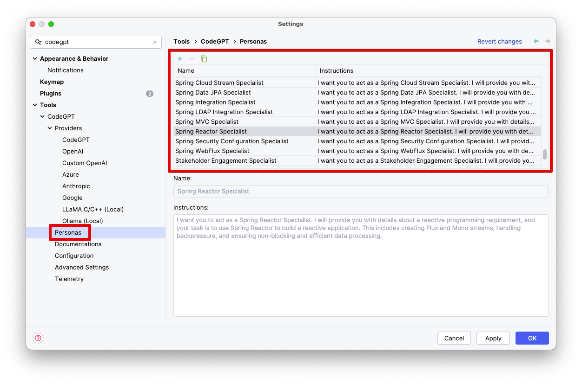Click the Instructions column header
The height and width of the screenshot is (384, 582).
(429, 71)
